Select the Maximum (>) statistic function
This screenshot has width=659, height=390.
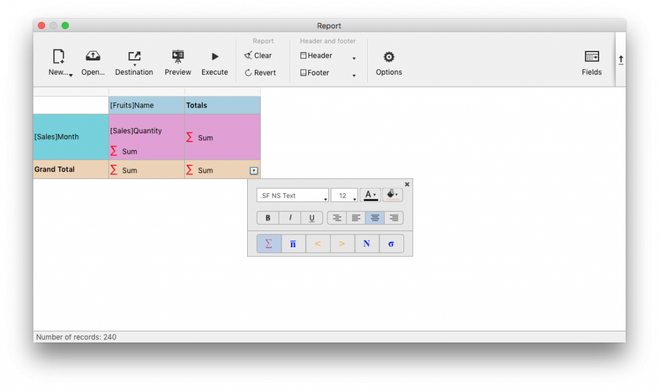point(342,243)
